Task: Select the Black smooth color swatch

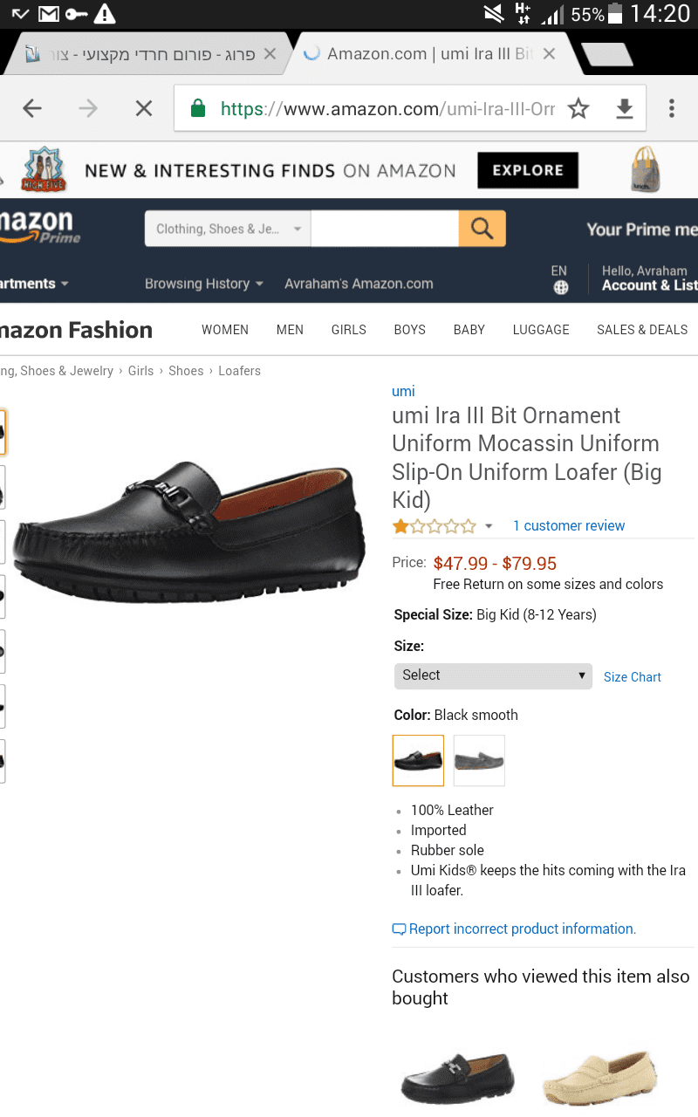Action: [x=418, y=760]
